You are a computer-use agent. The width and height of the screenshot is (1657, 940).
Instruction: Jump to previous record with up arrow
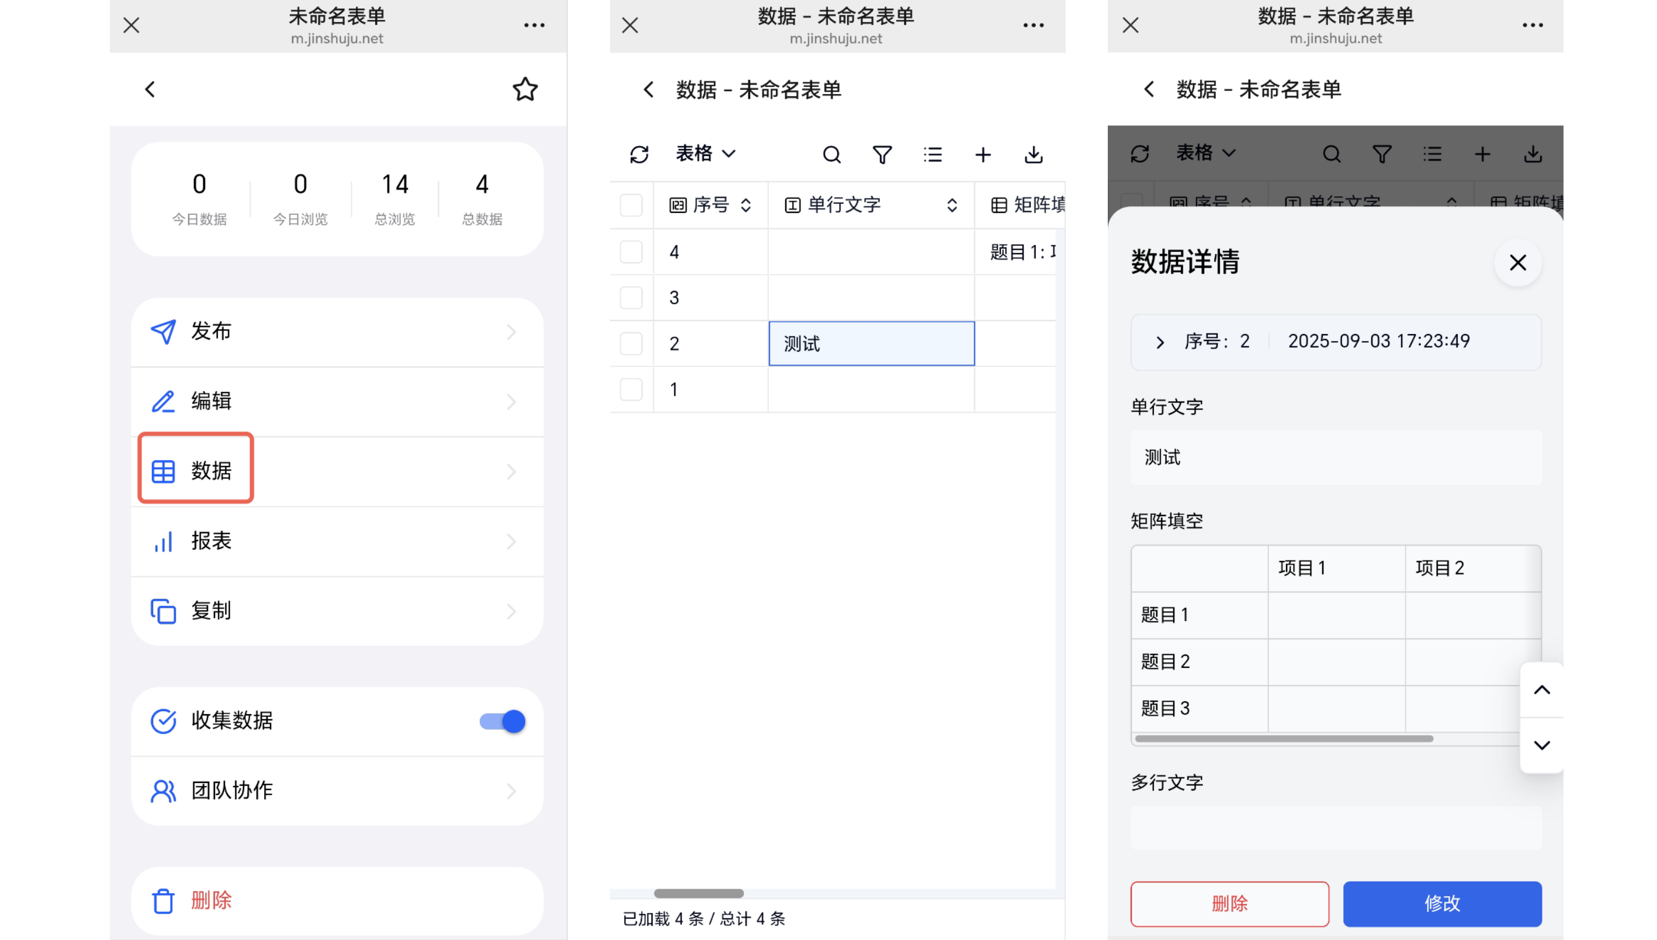click(x=1541, y=690)
